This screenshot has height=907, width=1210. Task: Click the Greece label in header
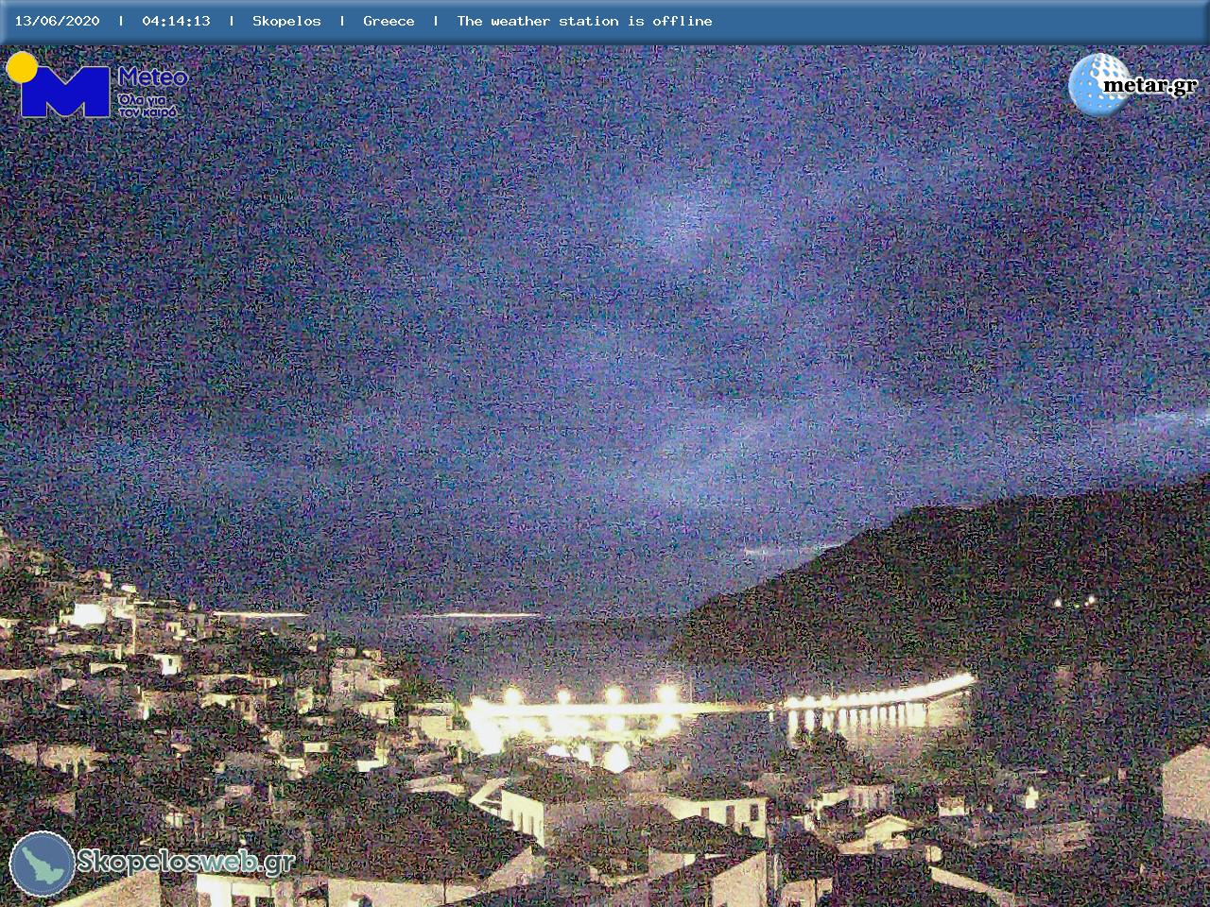(x=389, y=21)
